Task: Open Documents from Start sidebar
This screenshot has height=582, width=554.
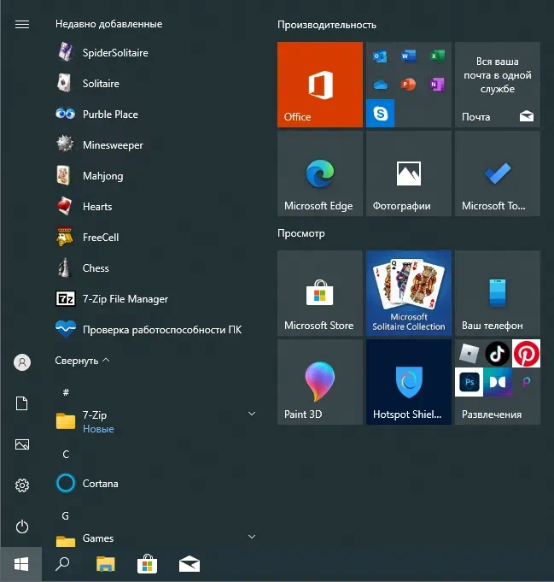Action: pyautogui.click(x=22, y=403)
